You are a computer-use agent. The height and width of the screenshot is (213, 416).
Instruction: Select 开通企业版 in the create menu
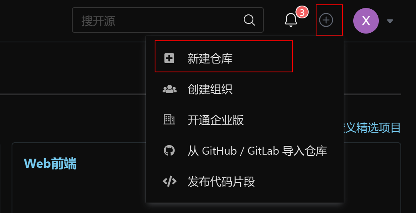coord(245,120)
